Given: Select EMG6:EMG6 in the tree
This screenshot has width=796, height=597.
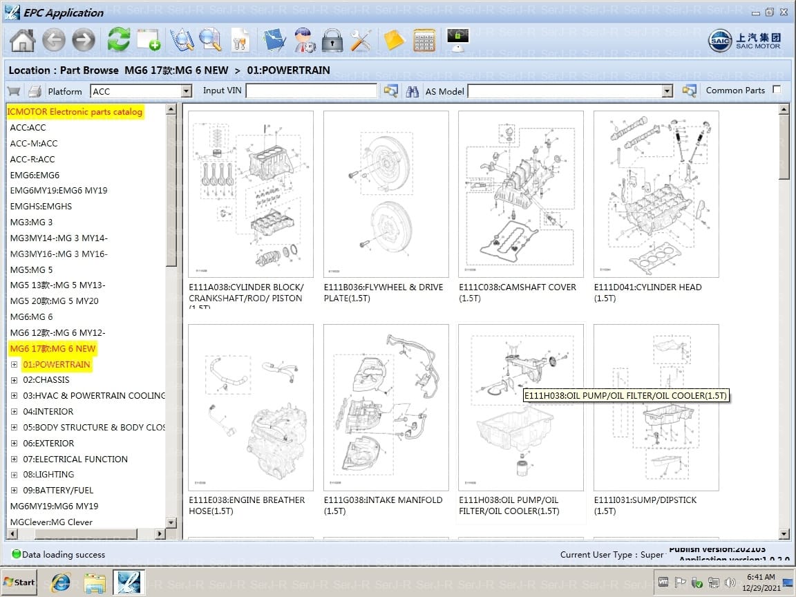Looking at the screenshot, I should tap(35, 175).
